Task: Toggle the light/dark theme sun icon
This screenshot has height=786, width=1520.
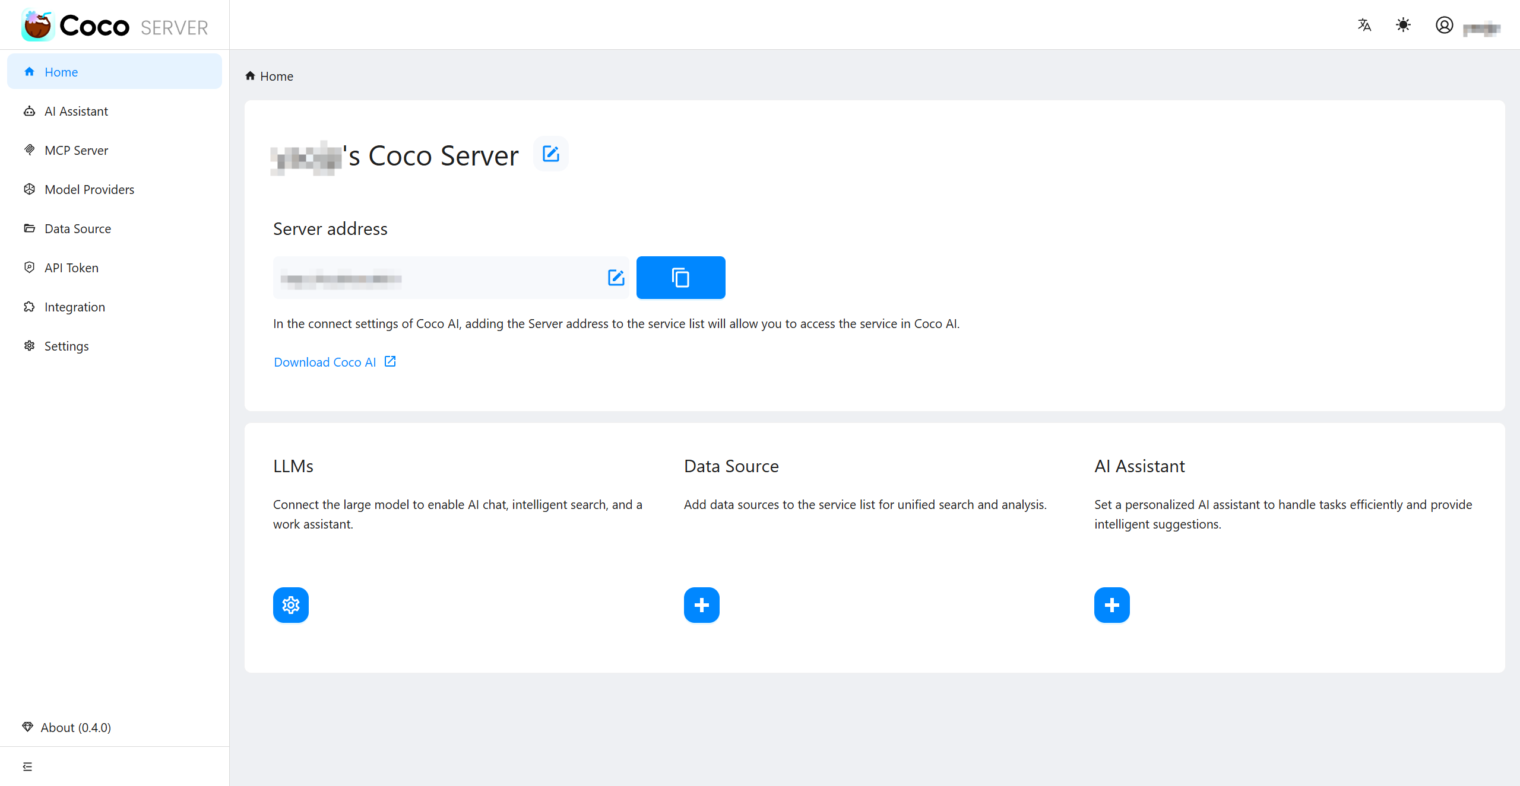Action: (x=1403, y=25)
